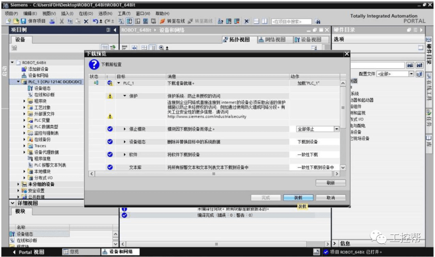Image resolution: width=435 pixels, height=257 pixels.
Task: Click the zoom magnifier icon in editor toolbar
Action: click(x=162, y=47)
